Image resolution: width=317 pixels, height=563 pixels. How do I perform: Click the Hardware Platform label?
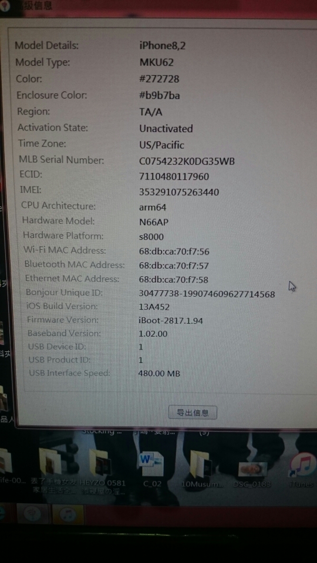[63, 236]
